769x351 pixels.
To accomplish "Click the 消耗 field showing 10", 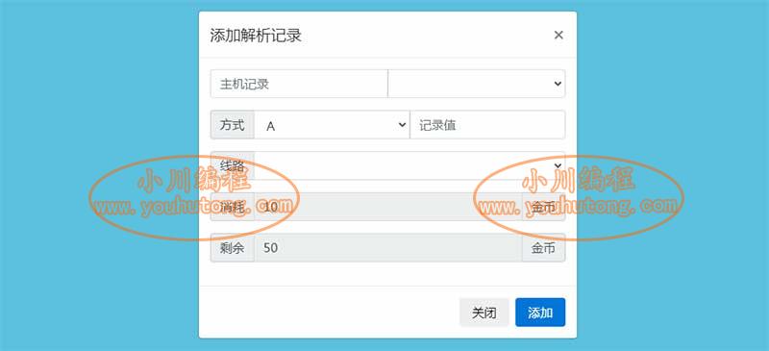I will pyautogui.click(x=388, y=207).
